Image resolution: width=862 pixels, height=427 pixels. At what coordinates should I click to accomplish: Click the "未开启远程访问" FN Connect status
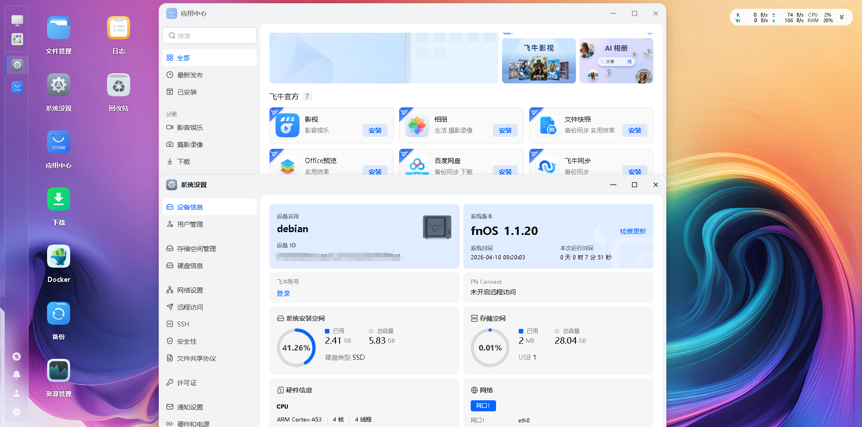click(x=493, y=292)
